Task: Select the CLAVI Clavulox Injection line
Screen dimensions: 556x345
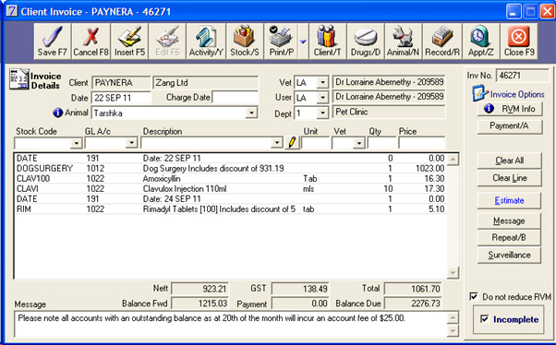Action: pos(231,189)
